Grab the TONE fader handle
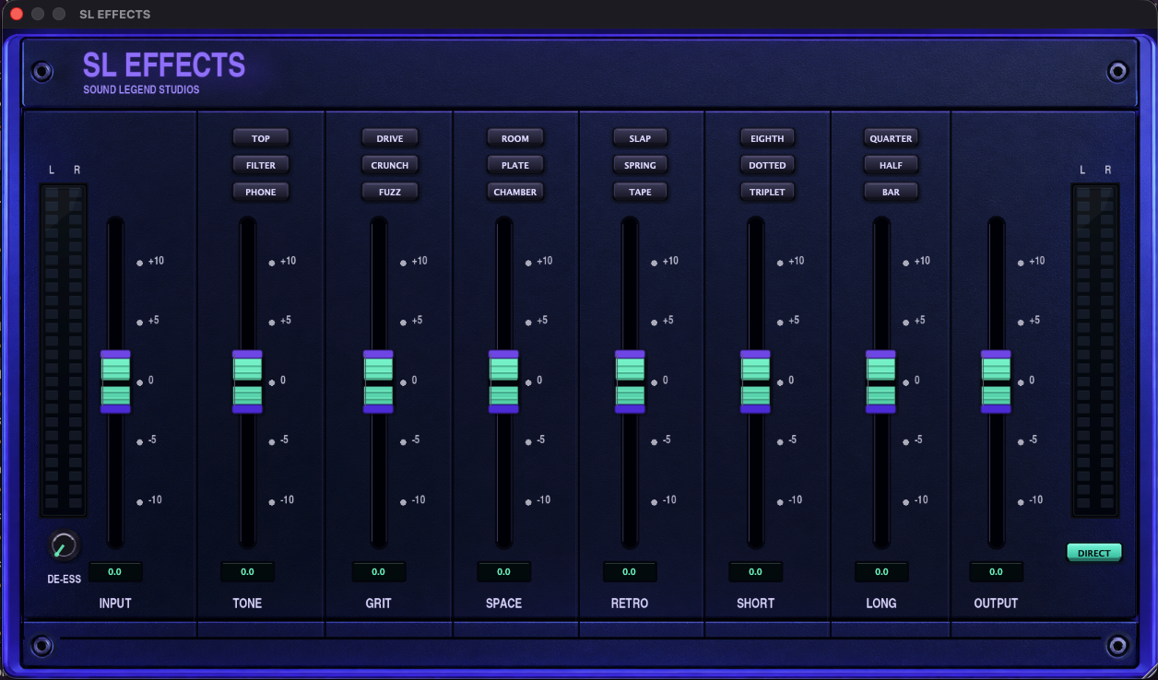This screenshot has width=1158, height=680. 247,381
